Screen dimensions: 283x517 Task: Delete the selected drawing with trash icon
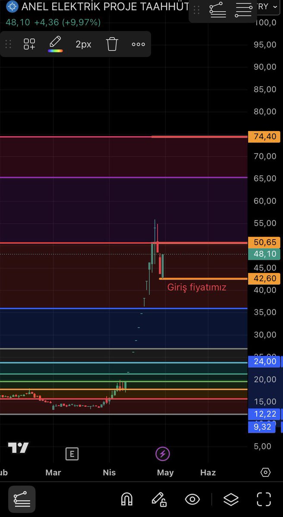(112, 44)
